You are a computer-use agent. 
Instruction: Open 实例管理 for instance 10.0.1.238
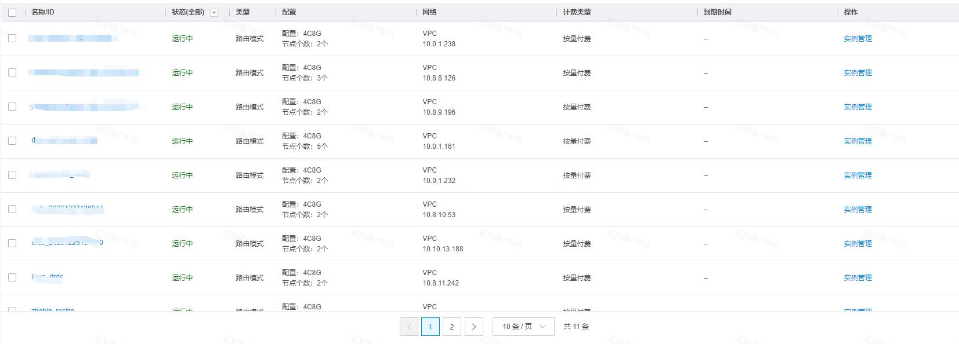click(857, 39)
